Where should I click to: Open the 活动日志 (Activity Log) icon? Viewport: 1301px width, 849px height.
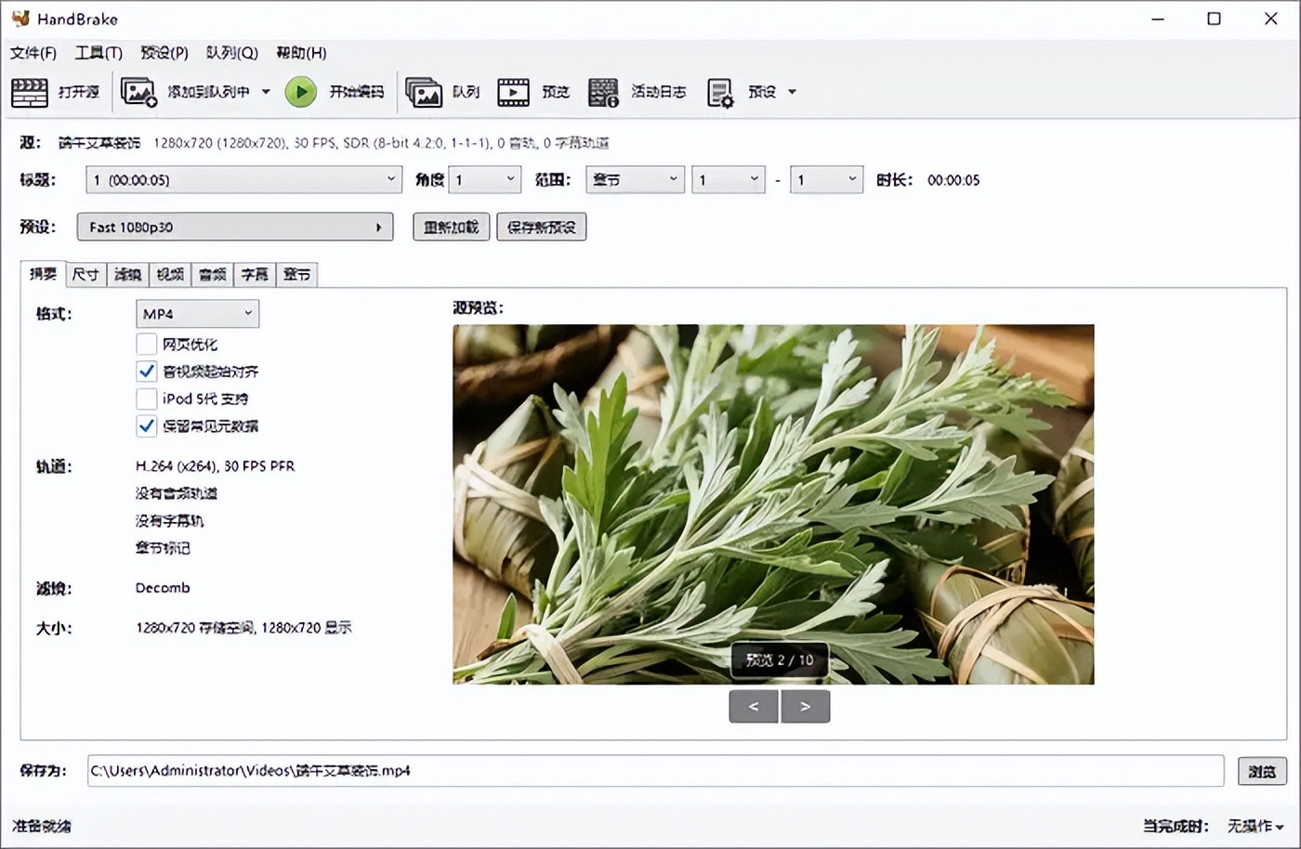coord(602,91)
